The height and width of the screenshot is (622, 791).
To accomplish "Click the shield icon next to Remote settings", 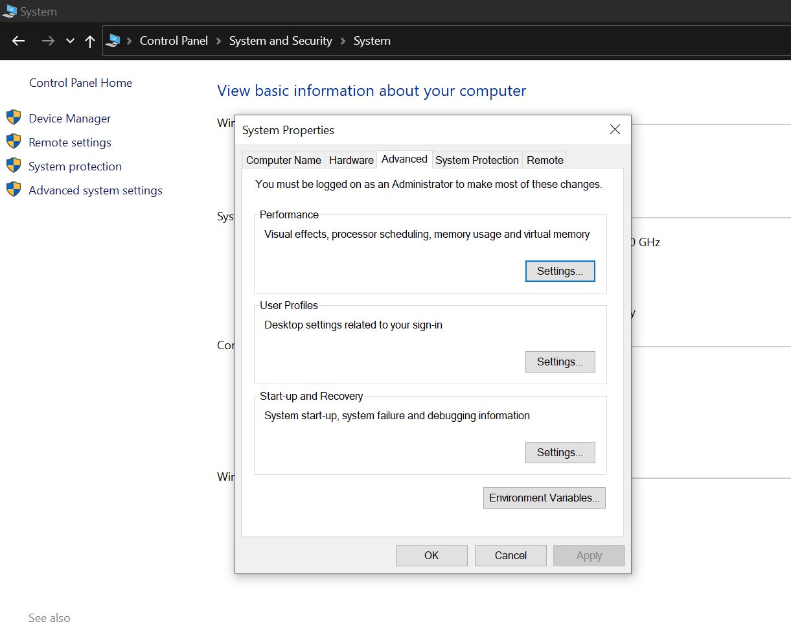I will click(16, 142).
